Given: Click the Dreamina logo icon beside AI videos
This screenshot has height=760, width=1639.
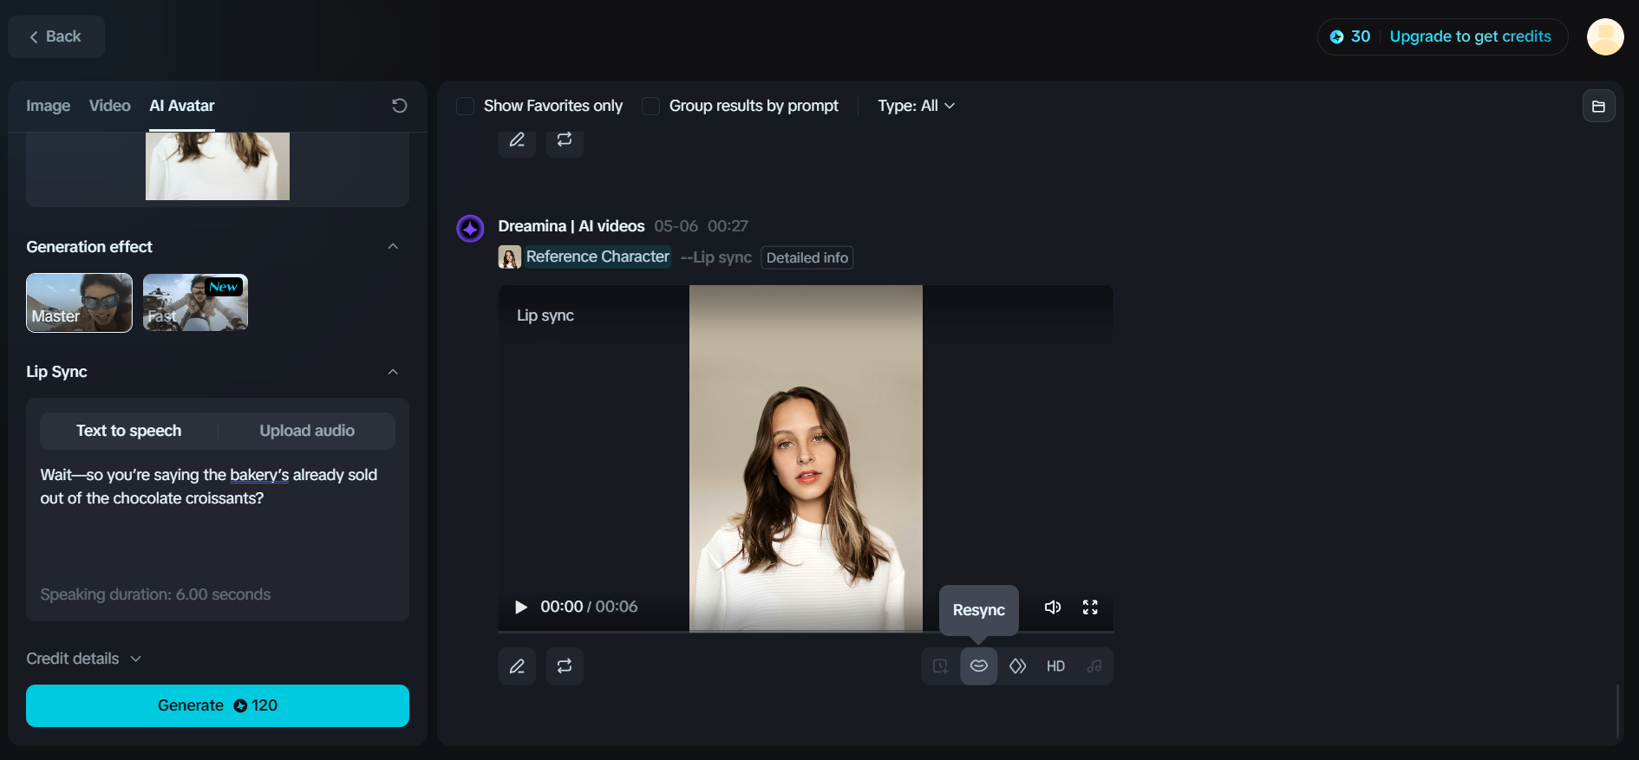Looking at the screenshot, I should 470,229.
